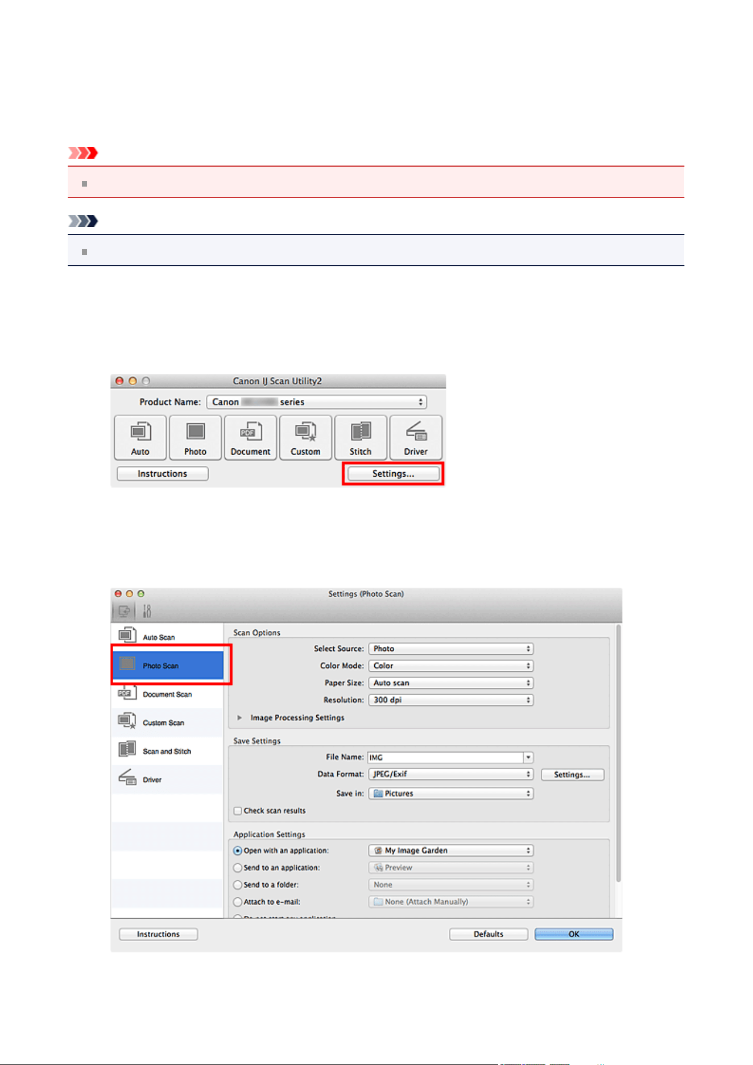The image size is (753, 1065).
Task: Open the Resolution 300 dpi dropdown
Action: [451, 700]
